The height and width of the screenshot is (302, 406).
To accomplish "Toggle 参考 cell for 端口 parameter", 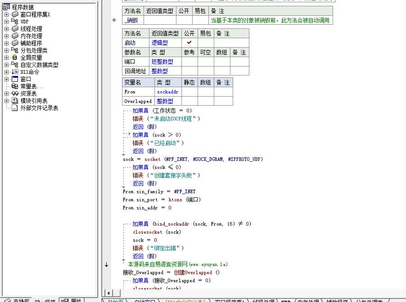I will pos(189,62).
